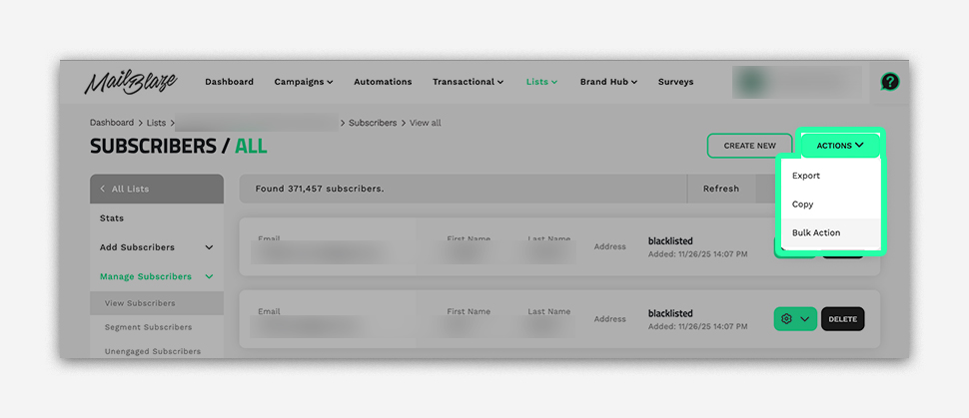Click the Create New button
The width and height of the screenshot is (969, 418).
click(x=749, y=146)
